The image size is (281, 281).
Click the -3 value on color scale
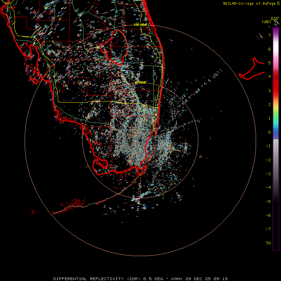(268, 174)
